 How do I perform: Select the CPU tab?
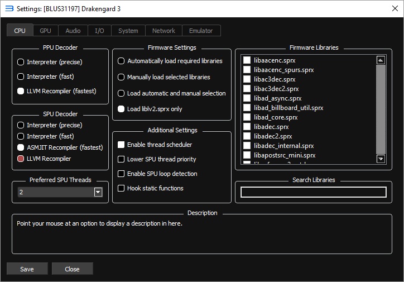[x=20, y=30]
